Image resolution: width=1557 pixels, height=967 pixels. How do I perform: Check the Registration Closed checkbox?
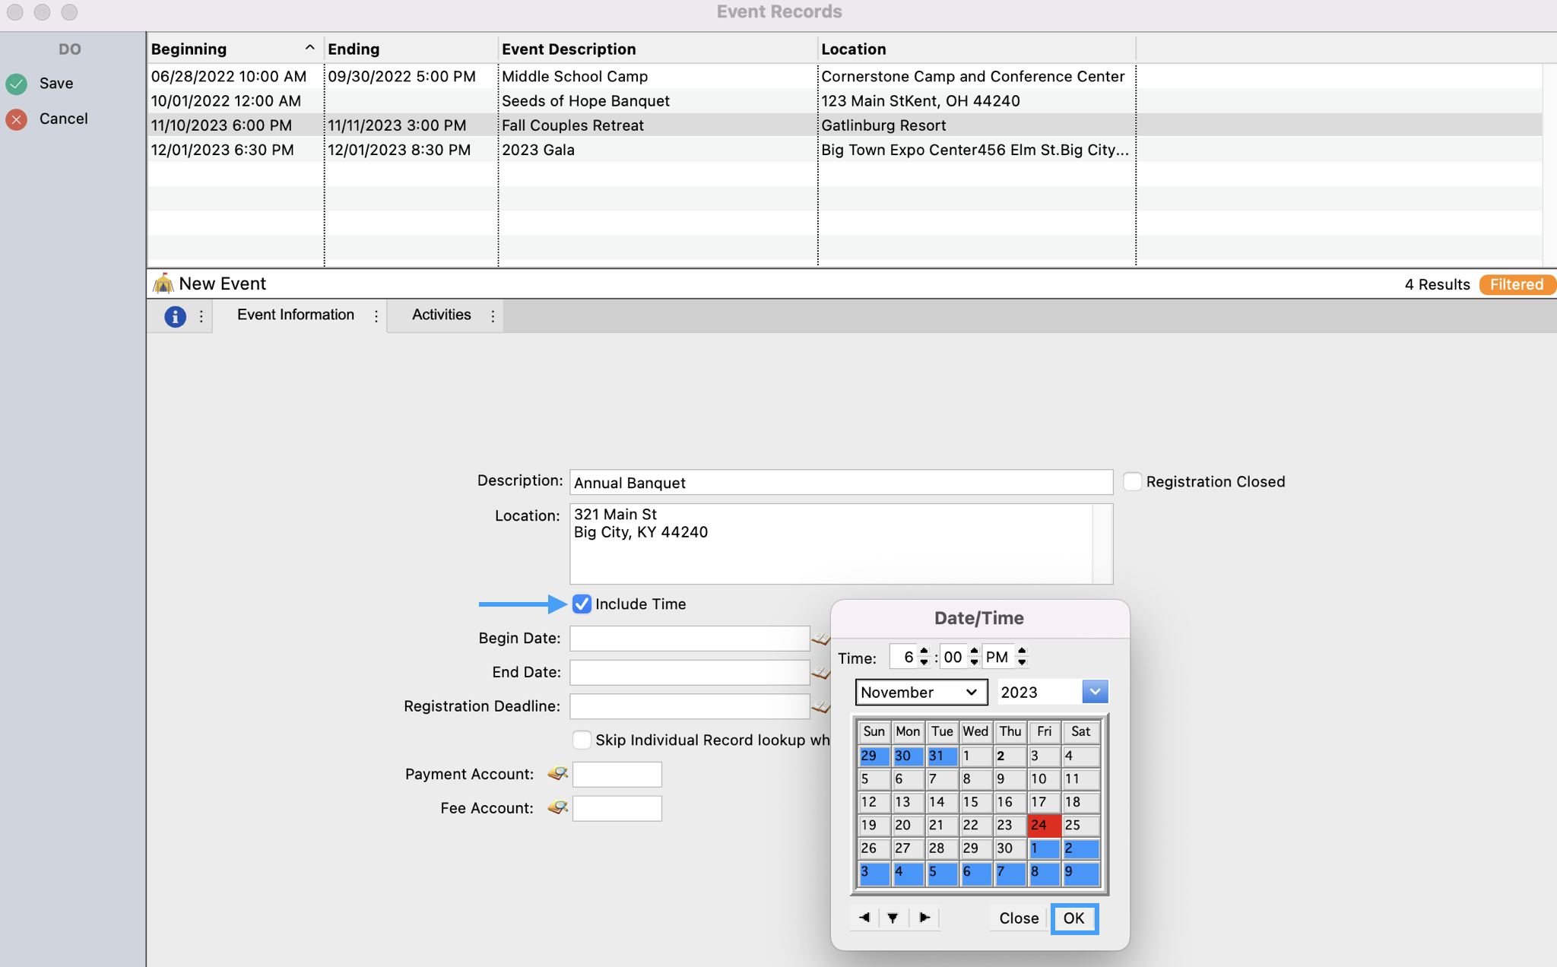click(1132, 482)
